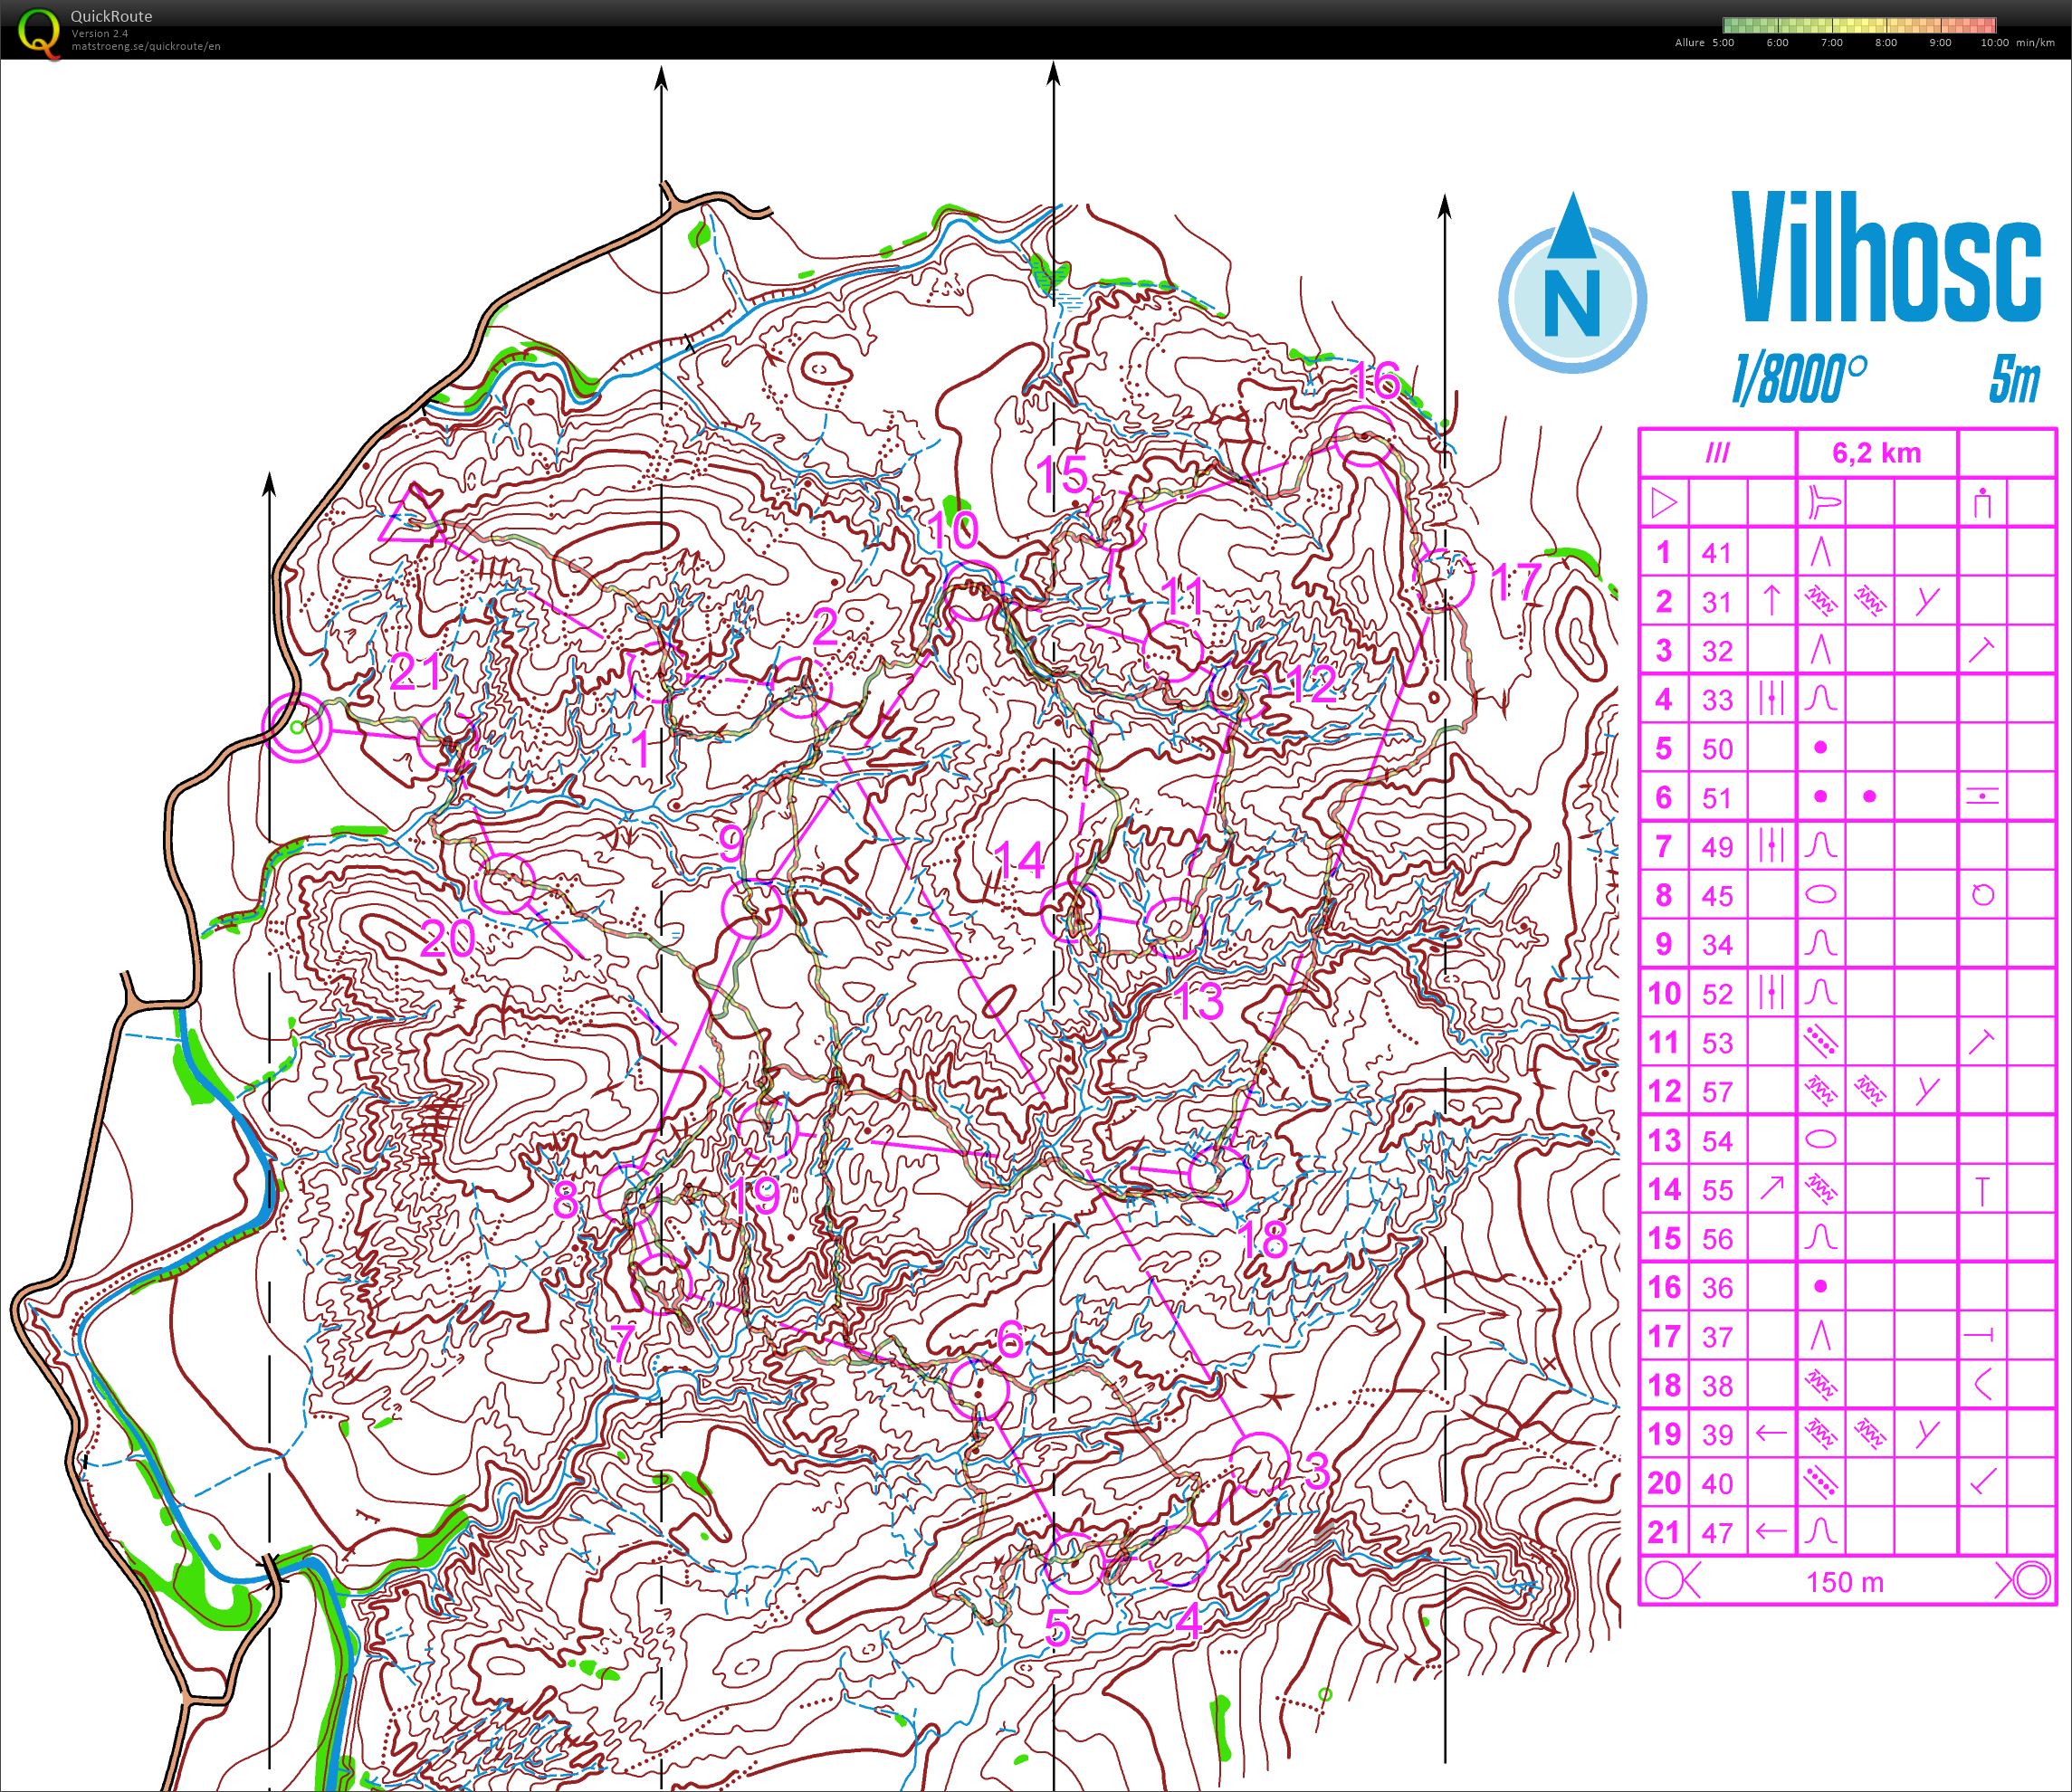Click control circle 16 on the map
The height and width of the screenshot is (1792, 2072).
click(x=1364, y=438)
